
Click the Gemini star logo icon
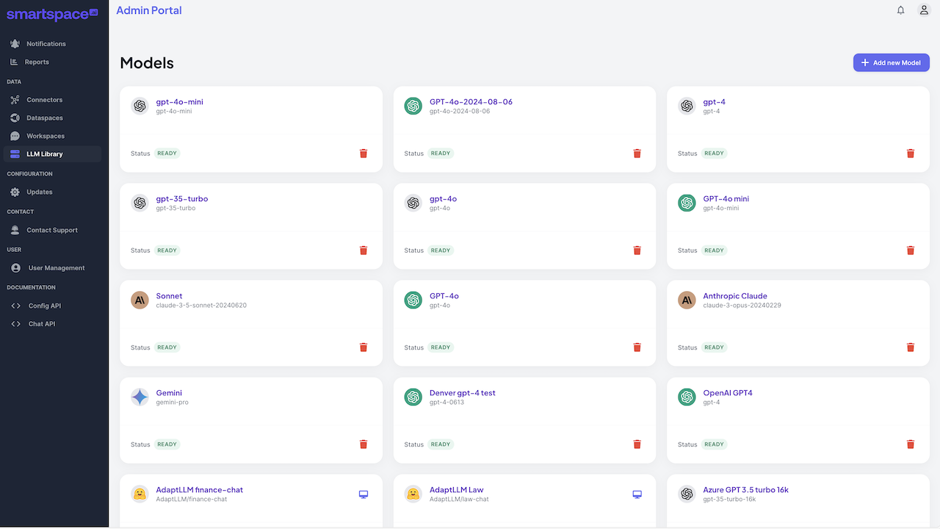(x=140, y=397)
